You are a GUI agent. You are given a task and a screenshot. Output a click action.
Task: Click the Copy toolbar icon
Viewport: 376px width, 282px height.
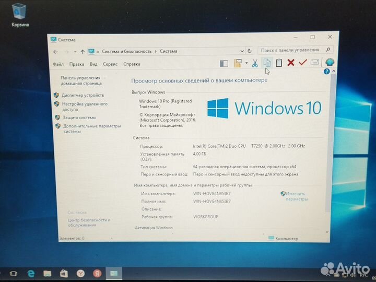click(x=267, y=63)
